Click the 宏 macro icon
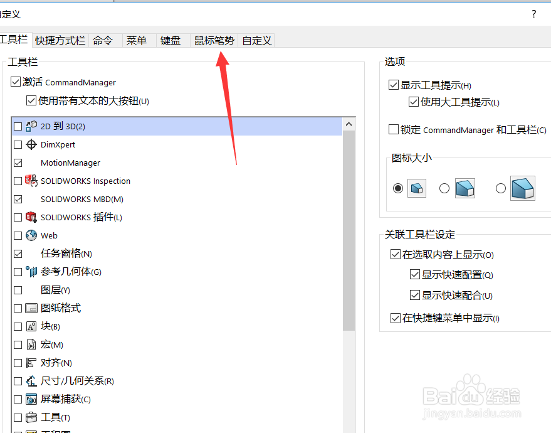Image resolution: width=551 pixels, height=433 pixels. pos(31,345)
